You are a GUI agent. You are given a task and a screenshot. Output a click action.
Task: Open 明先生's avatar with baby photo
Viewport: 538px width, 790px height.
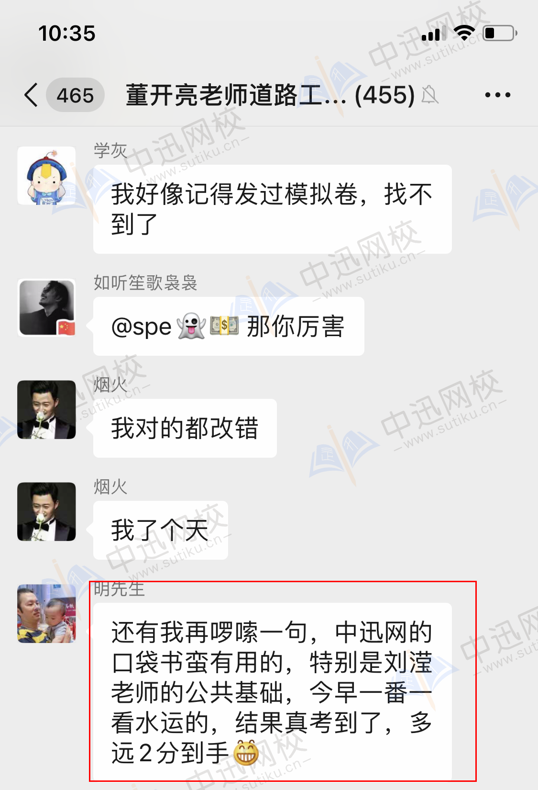(46, 613)
